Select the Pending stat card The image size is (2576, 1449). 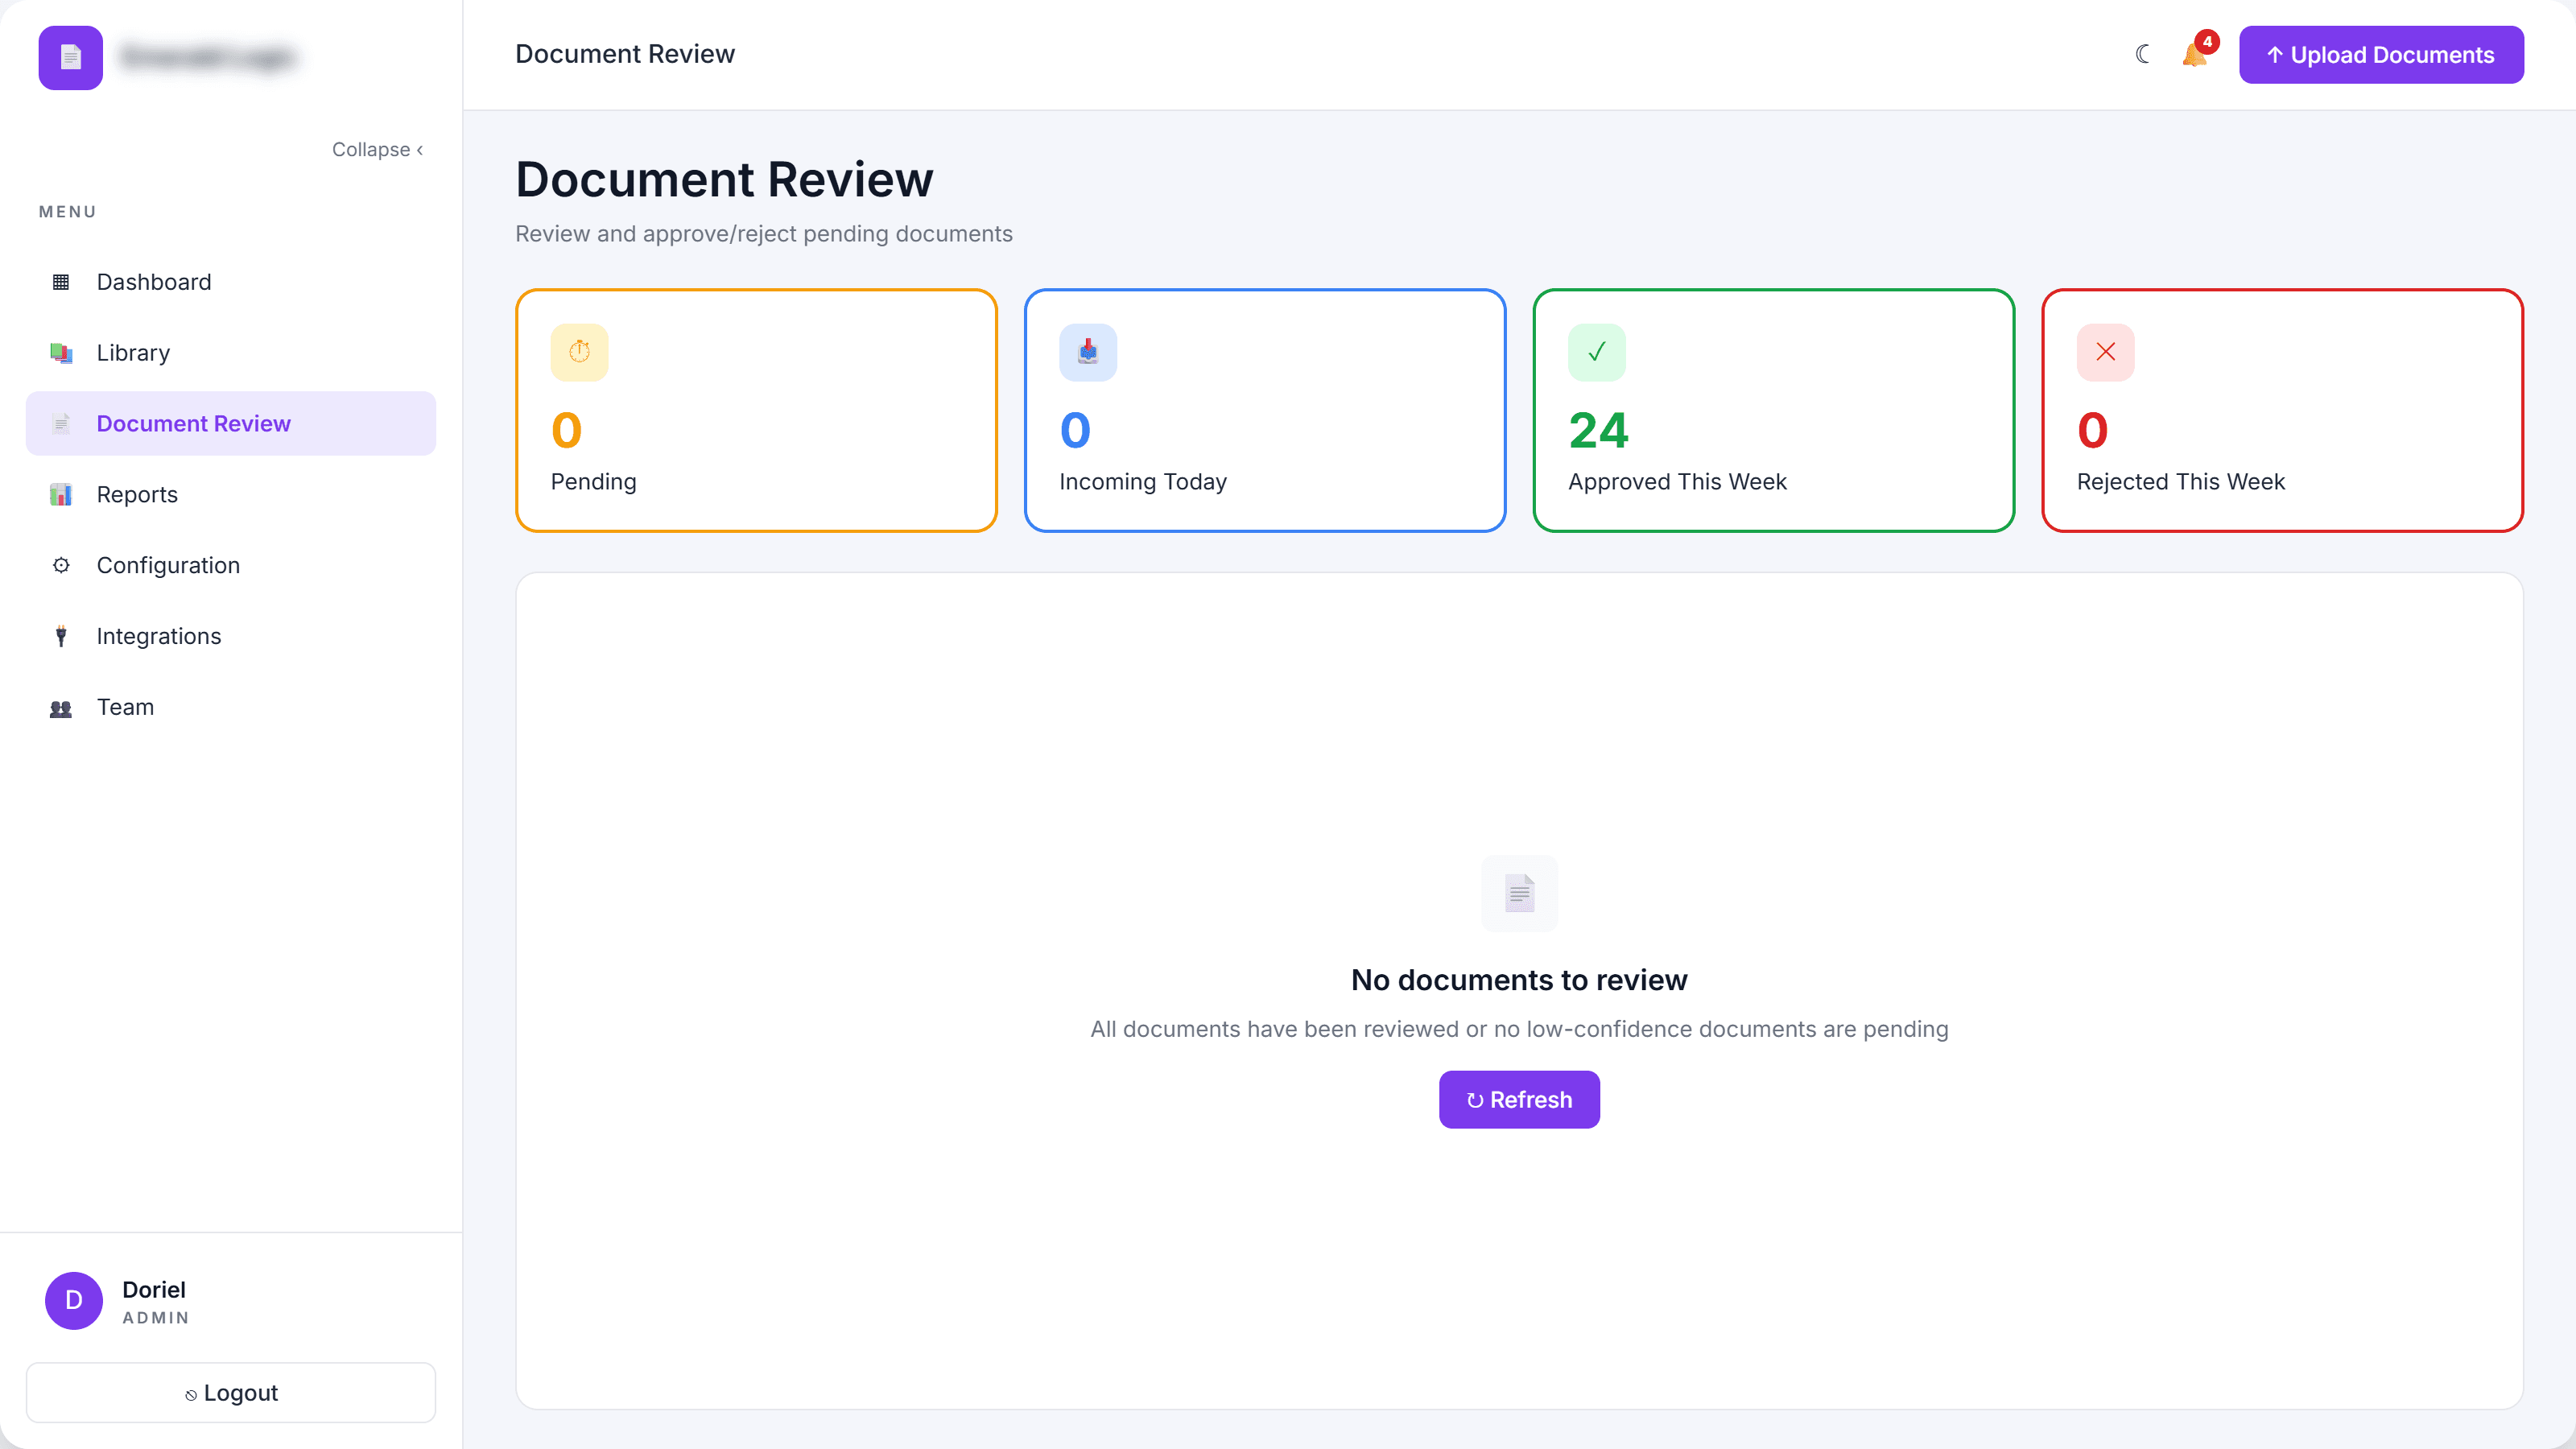coord(756,411)
